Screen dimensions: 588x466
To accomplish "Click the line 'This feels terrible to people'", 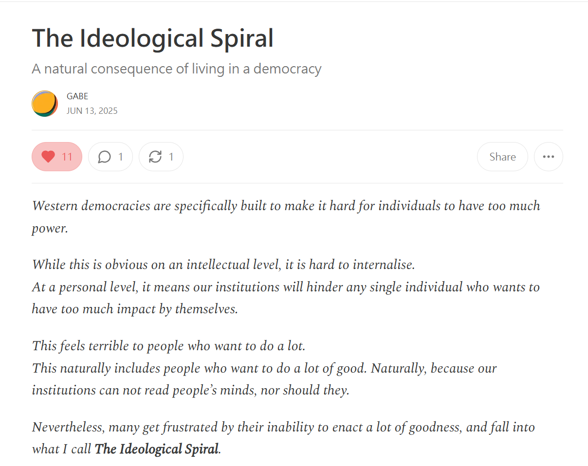I will (x=168, y=346).
